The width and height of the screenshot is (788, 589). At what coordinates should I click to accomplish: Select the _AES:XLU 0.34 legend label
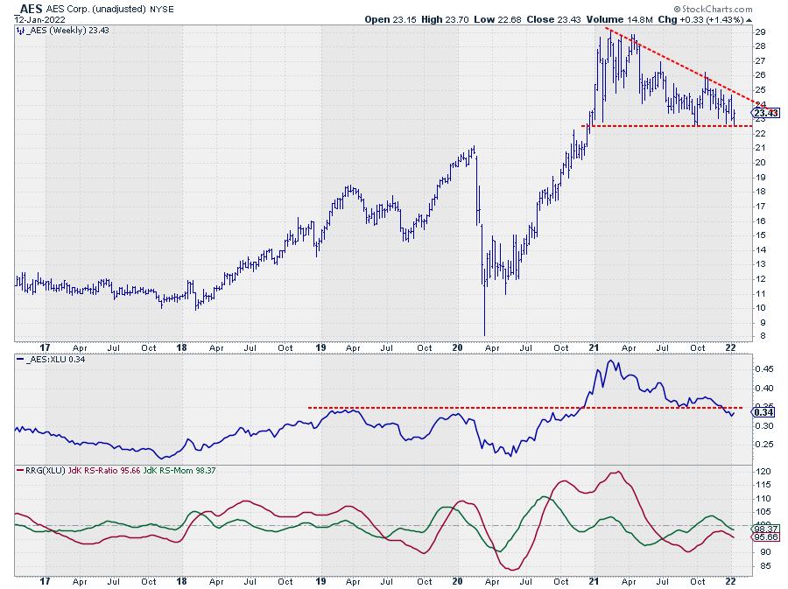(x=53, y=360)
